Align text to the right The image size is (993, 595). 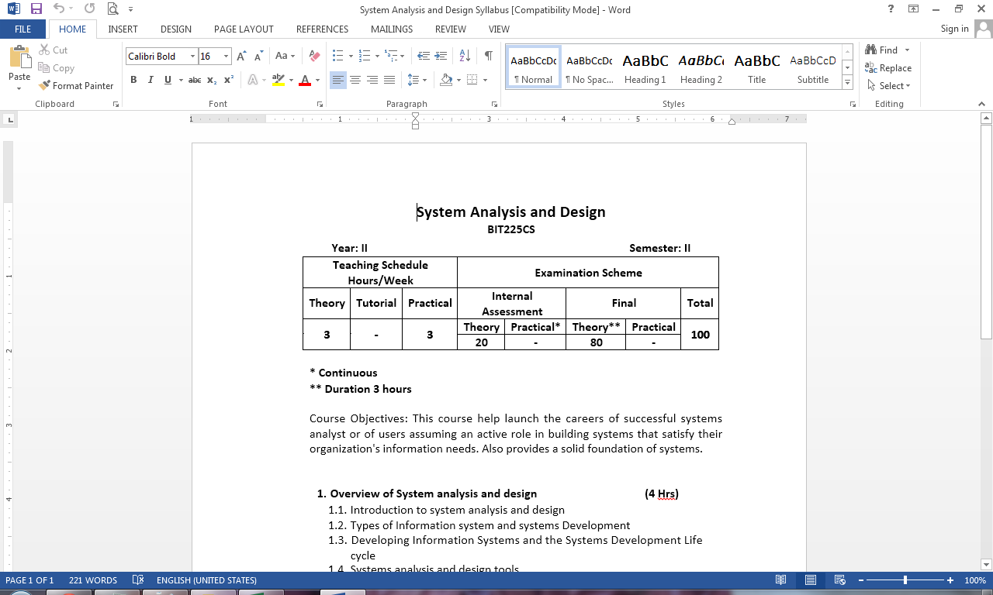click(x=372, y=80)
